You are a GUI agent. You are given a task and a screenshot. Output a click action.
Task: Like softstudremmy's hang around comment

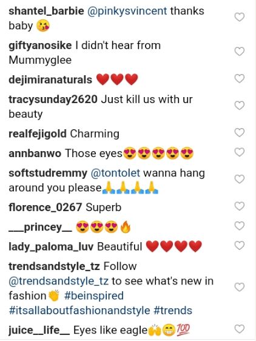coord(240,179)
